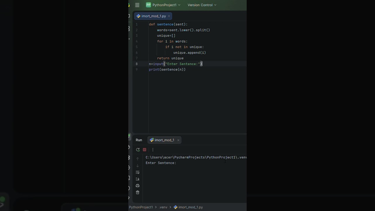Click the Run tool window label
Screen dimensions: 375x211
[x=139, y=140]
